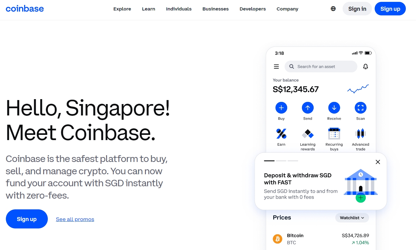The width and height of the screenshot is (416, 250).
Task: Click the Bitcoin row name
Action: [295, 236]
